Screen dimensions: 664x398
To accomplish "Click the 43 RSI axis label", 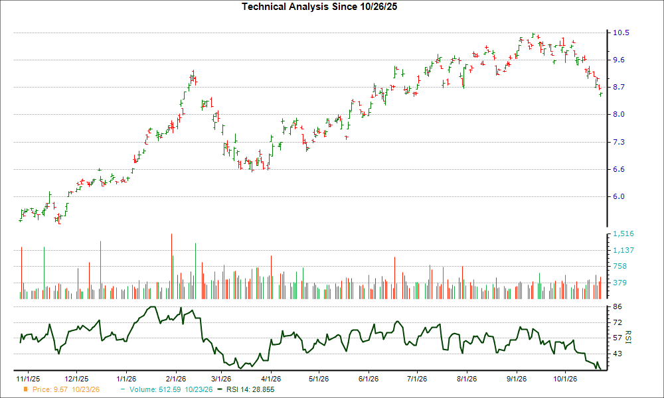I will coord(618,353).
